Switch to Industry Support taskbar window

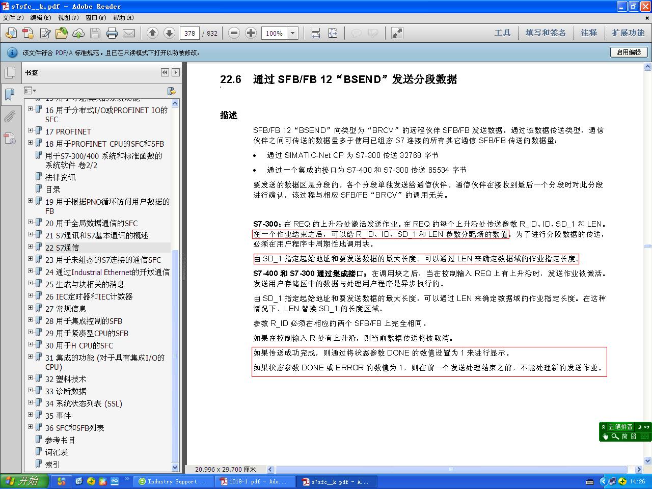point(172,481)
